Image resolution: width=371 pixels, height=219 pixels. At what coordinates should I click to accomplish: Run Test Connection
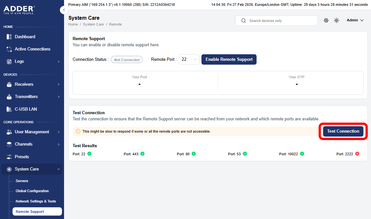pos(343,131)
